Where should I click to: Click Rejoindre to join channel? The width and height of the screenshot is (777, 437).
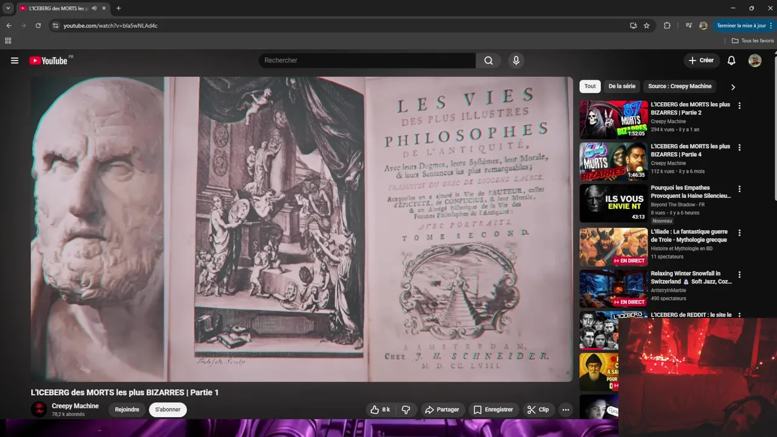[127, 410]
